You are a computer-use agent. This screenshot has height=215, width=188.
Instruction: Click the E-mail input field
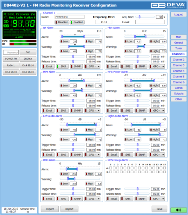pyautogui.click(x=150, y=22)
